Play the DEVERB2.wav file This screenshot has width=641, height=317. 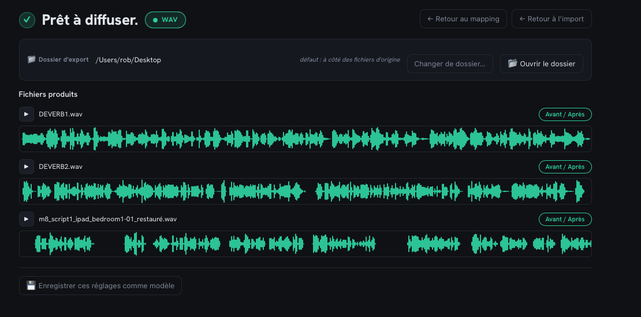(x=27, y=167)
